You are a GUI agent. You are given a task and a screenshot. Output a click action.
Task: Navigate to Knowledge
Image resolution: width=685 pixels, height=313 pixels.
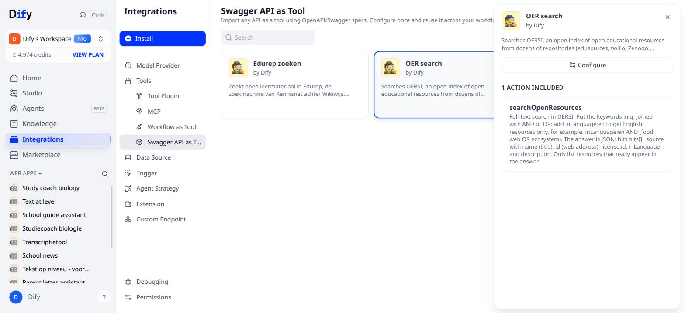58,124
